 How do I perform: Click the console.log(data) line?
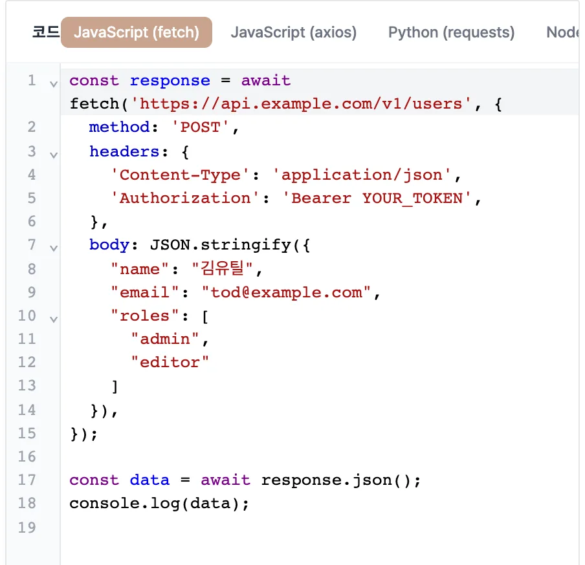[x=159, y=504]
